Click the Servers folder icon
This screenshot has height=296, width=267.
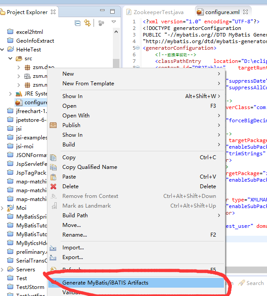(x=11, y=269)
